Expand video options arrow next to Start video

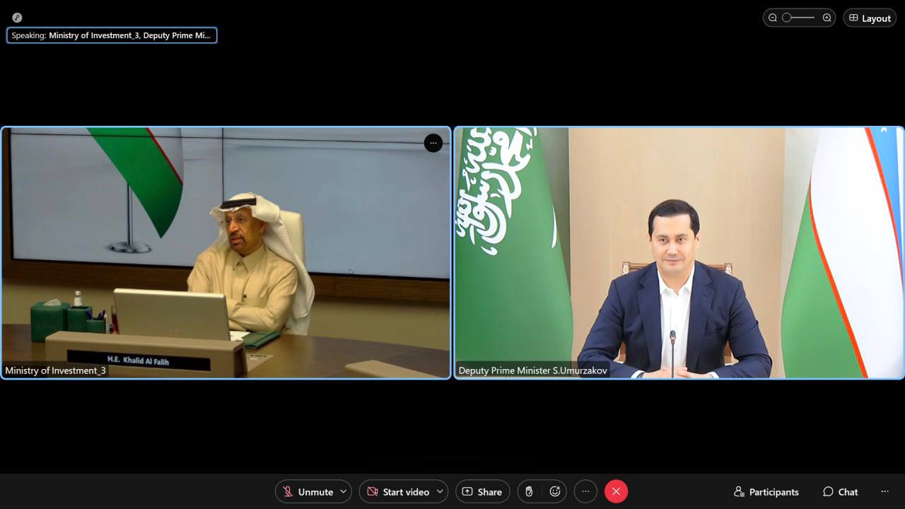pyautogui.click(x=440, y=491)
